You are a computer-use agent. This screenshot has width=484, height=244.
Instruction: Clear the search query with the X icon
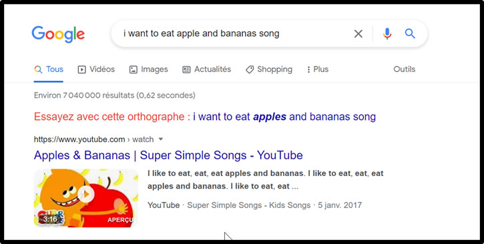[358, 33]
